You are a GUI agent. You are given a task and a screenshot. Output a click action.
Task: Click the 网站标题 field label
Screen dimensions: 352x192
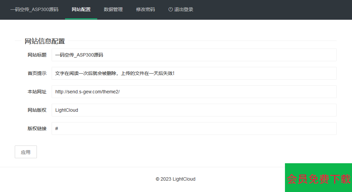(37, 55)
